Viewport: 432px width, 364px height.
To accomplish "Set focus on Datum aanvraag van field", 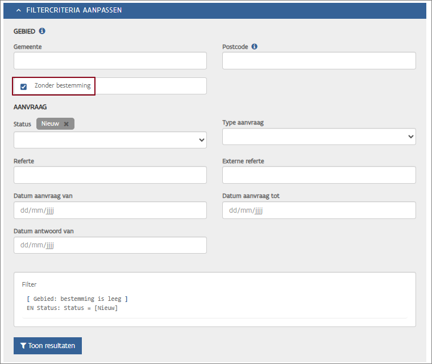I will [x=110, y=210].
